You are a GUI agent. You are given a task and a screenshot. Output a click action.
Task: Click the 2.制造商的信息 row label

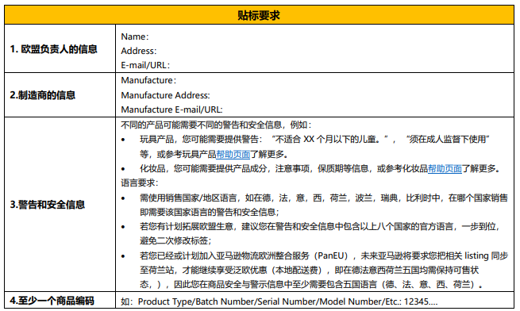tap(42, 95)
